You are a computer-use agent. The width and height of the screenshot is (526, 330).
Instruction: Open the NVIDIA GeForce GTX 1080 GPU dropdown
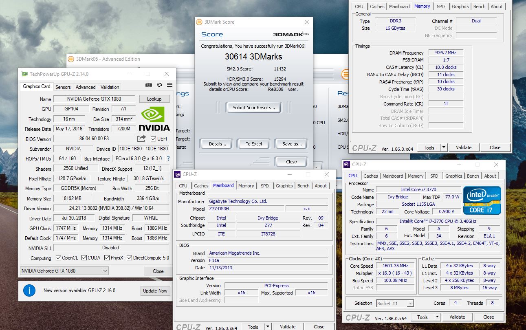[x=64, y=271]
